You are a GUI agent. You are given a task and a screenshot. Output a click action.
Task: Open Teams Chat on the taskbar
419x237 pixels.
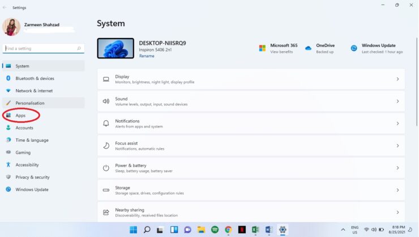187,230
